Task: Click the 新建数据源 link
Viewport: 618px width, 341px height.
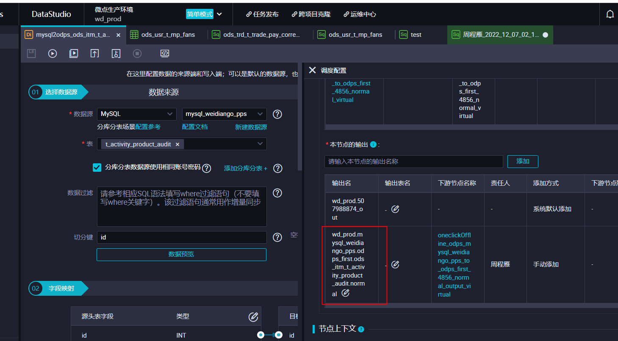Action: click(251, 127)
